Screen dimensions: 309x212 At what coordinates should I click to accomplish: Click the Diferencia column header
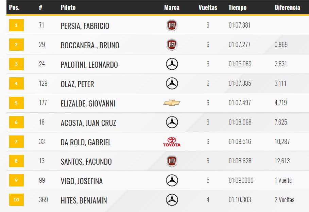[287, 7]
